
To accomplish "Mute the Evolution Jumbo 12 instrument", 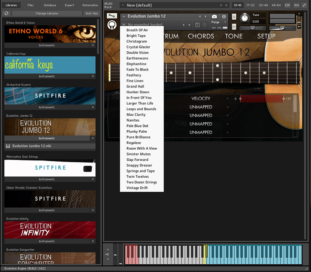I will (x=234, y=27).
